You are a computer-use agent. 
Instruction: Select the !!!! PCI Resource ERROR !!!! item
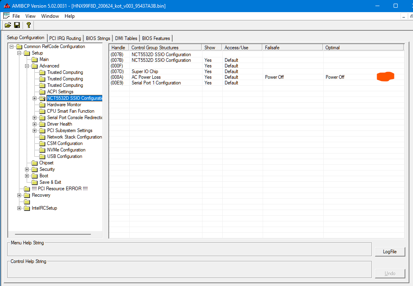[x=59, y=189]
